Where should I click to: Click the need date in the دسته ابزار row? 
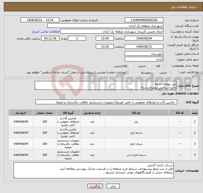pyautogui.click(x=21, y=133)
